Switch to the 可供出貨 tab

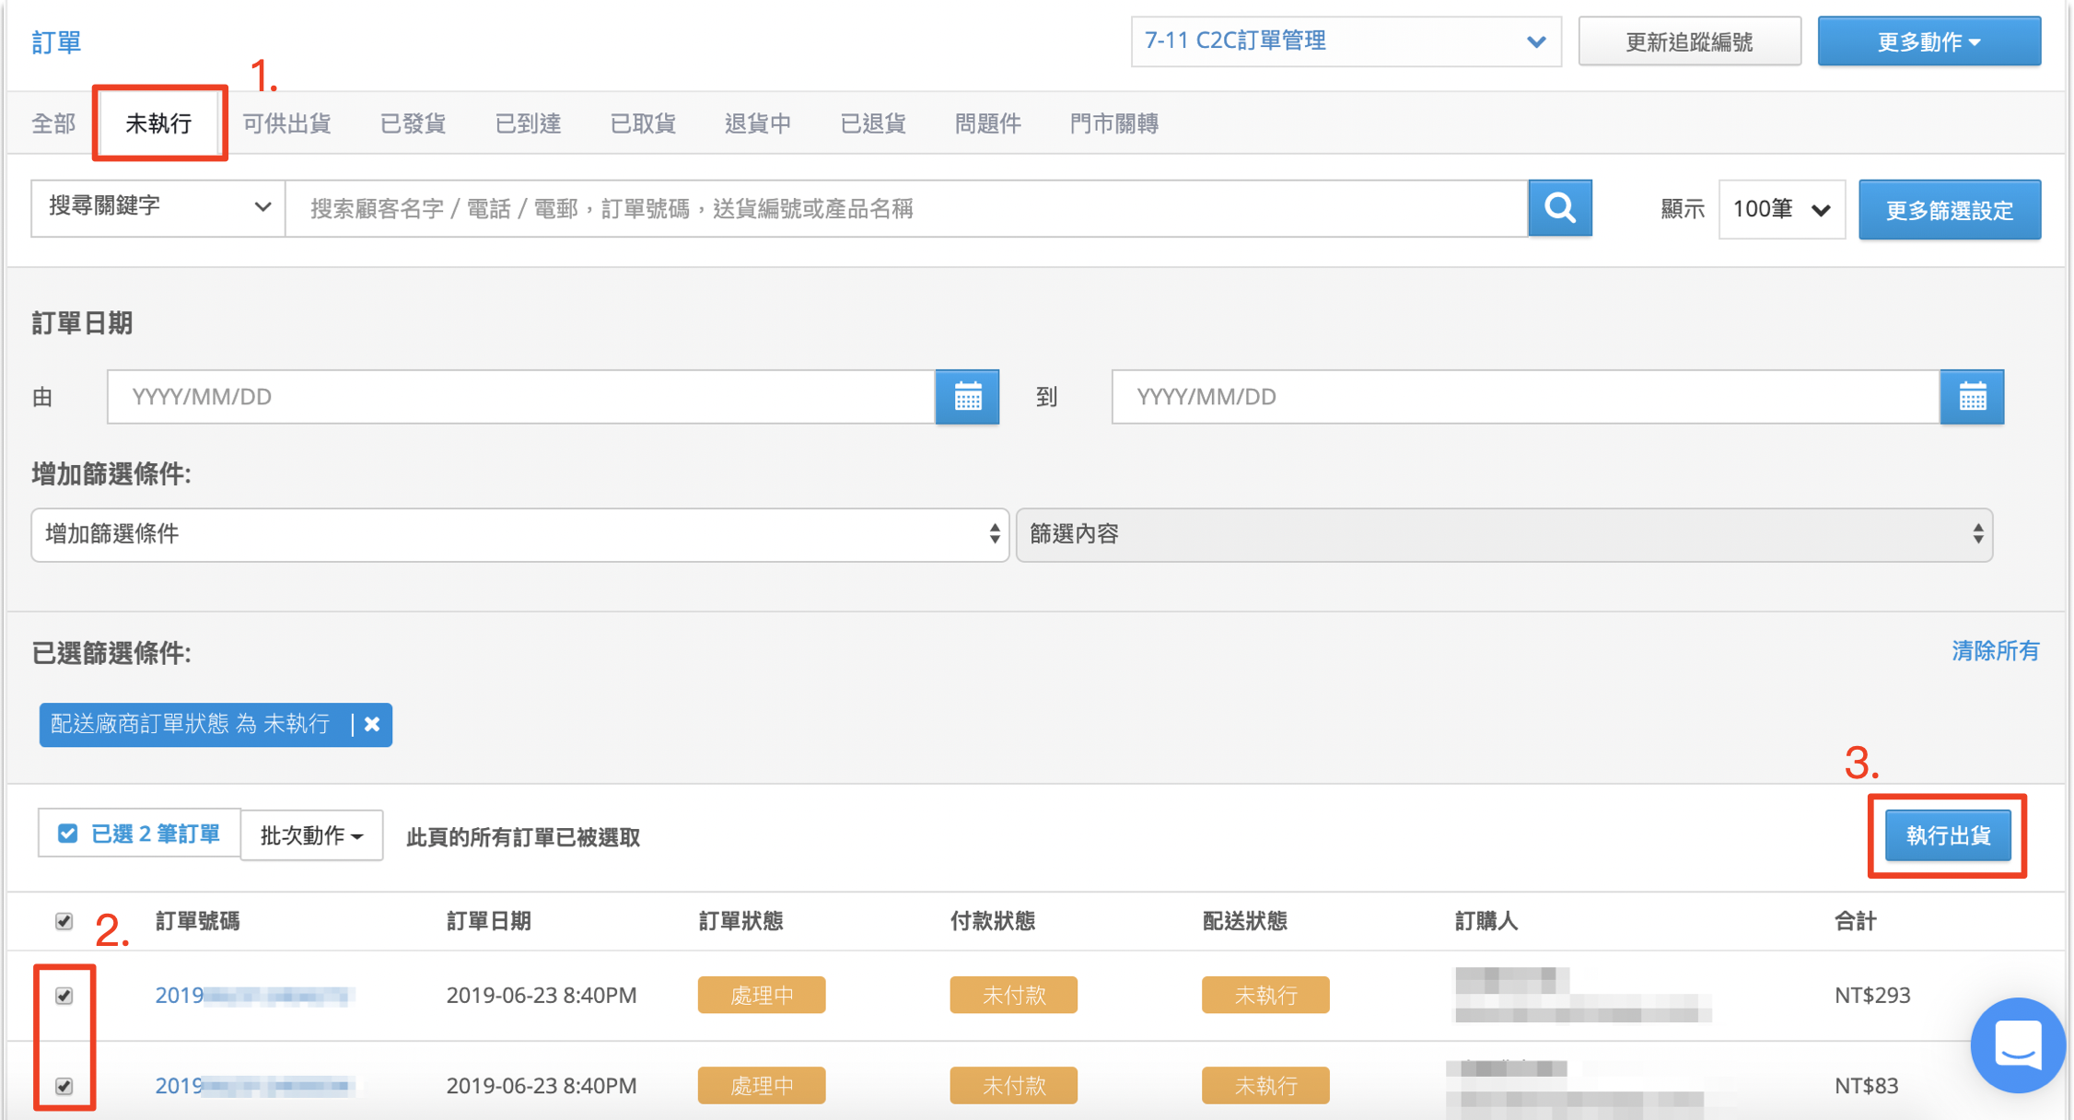click(286, 123)
